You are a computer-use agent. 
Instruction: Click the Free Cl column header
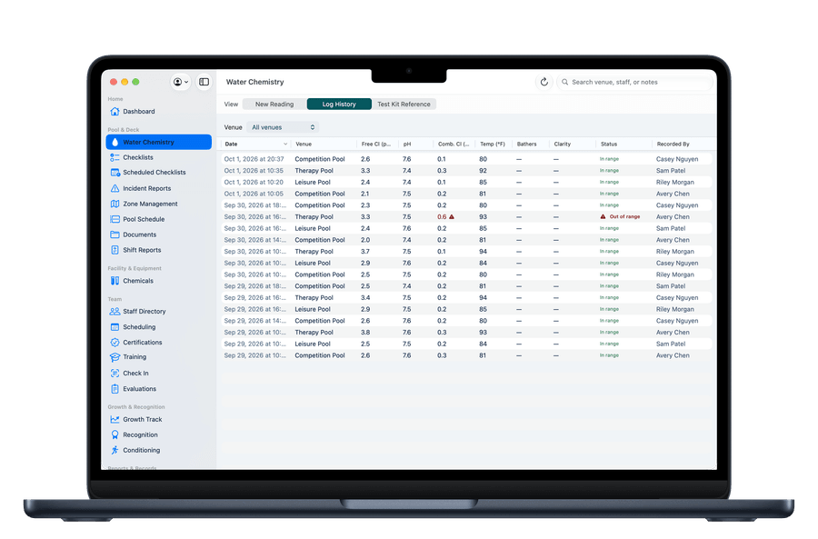click(376, 144)
